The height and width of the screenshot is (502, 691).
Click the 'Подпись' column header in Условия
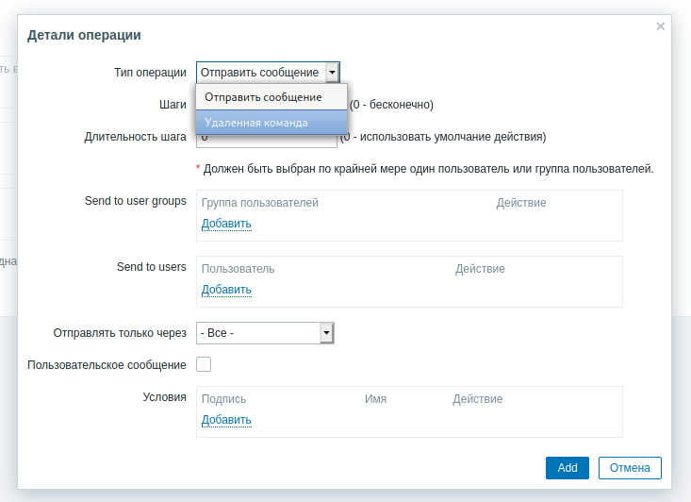click(223, 399)
